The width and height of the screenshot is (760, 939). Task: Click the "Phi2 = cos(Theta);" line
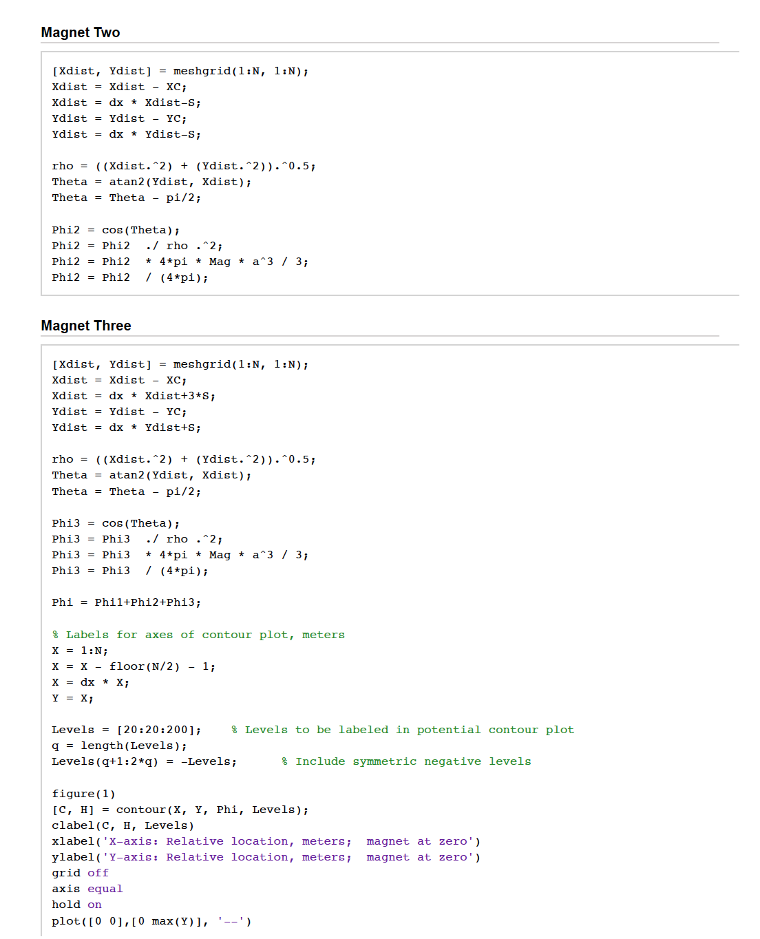[116, 230]
